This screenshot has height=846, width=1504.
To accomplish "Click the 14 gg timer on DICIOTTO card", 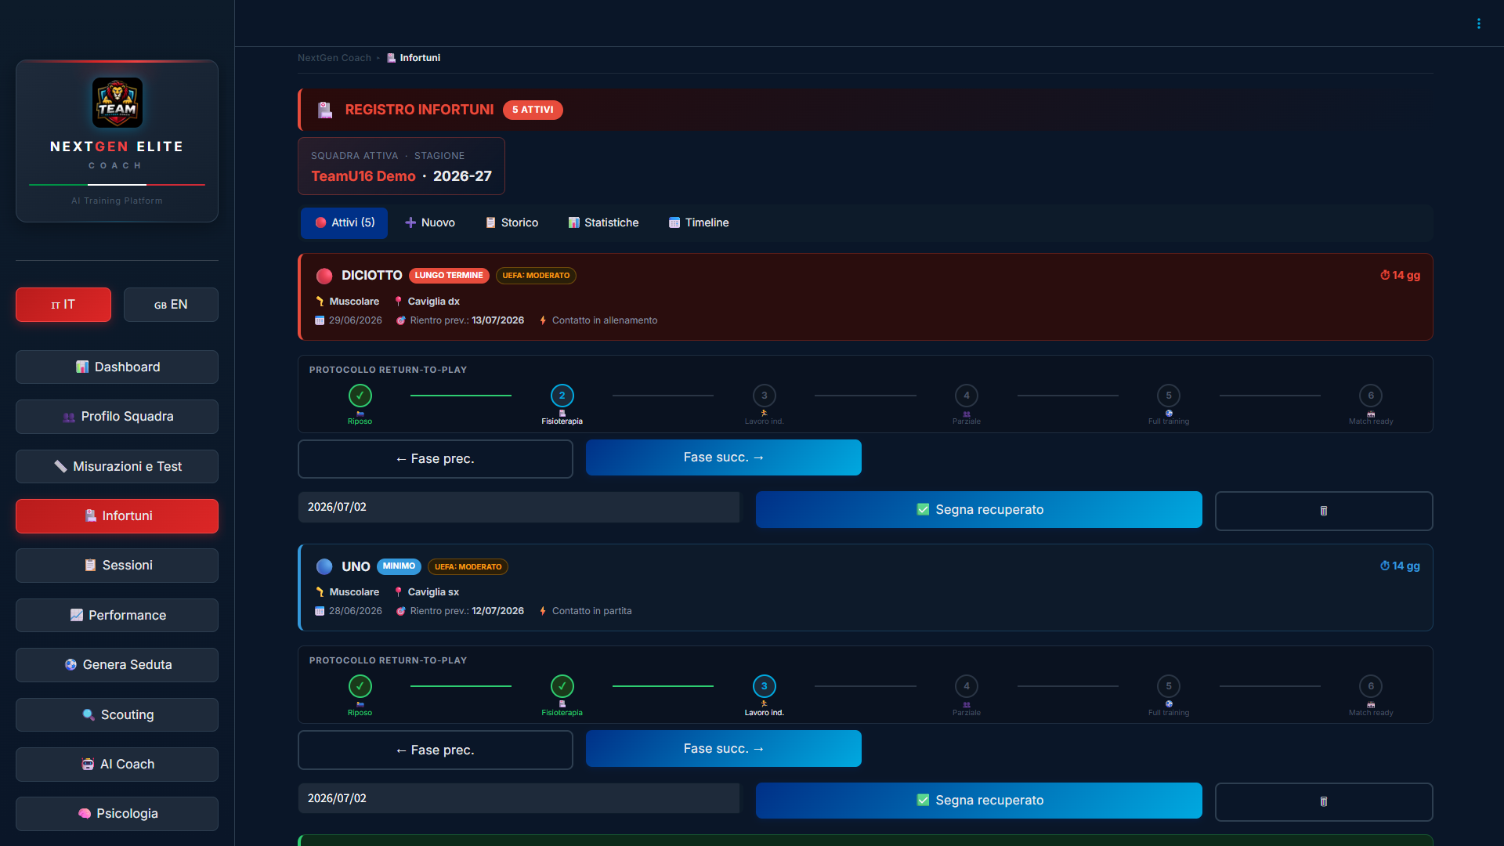I will tap(1400, 275).
